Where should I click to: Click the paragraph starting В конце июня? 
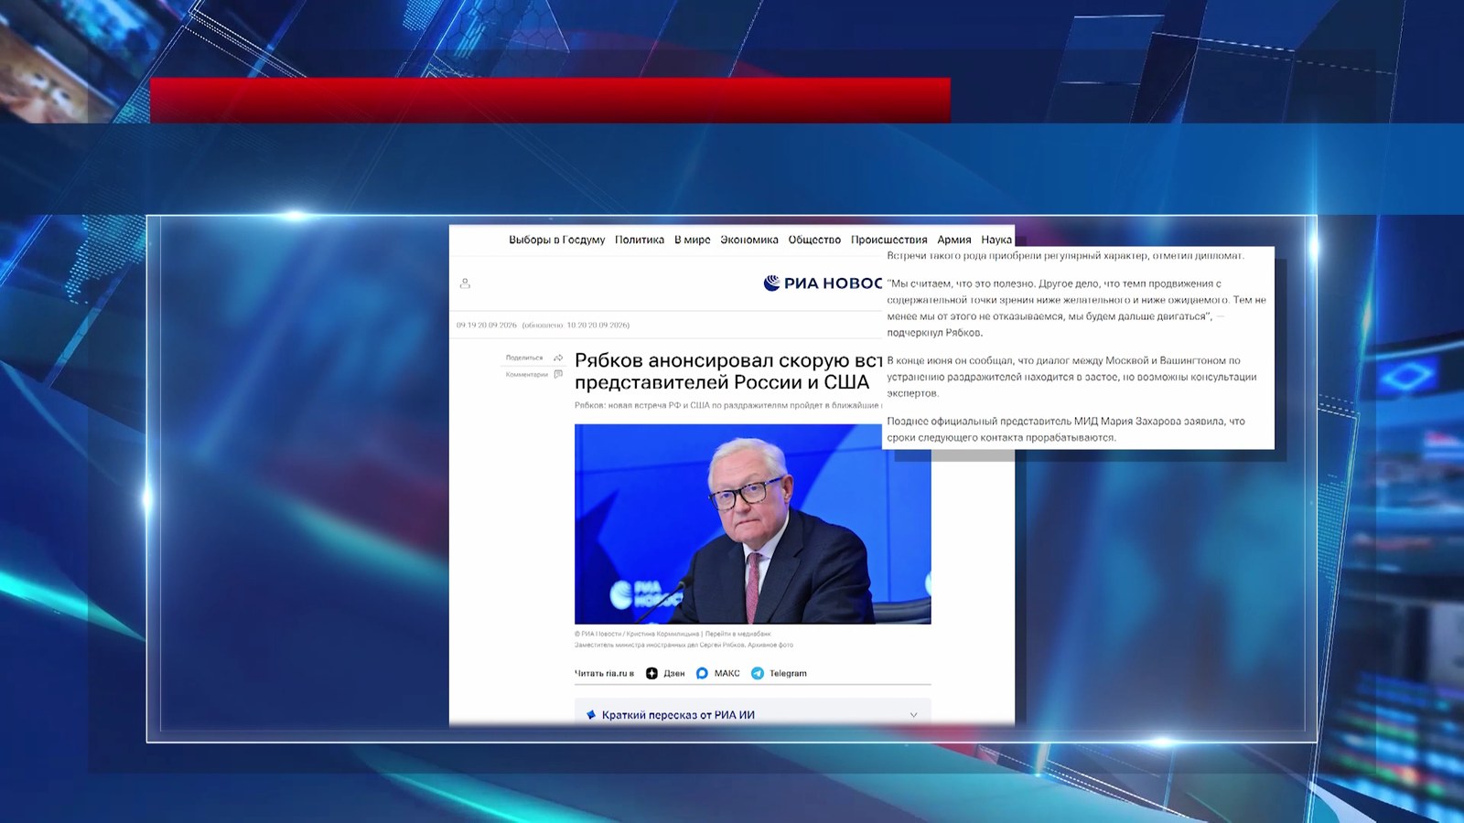pos(1071,377)
